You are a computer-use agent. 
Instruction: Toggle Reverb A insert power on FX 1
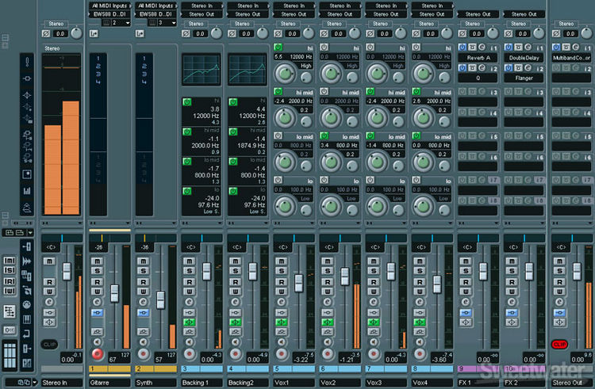tap(463, 48)
